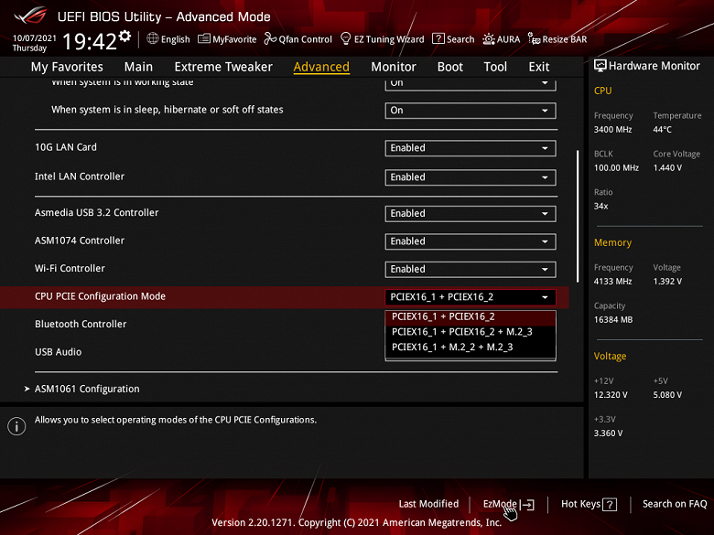The width and height of the screenshot is (714, 535).
Task: Open the working state On dropdown
Action: tap(471, 84)
